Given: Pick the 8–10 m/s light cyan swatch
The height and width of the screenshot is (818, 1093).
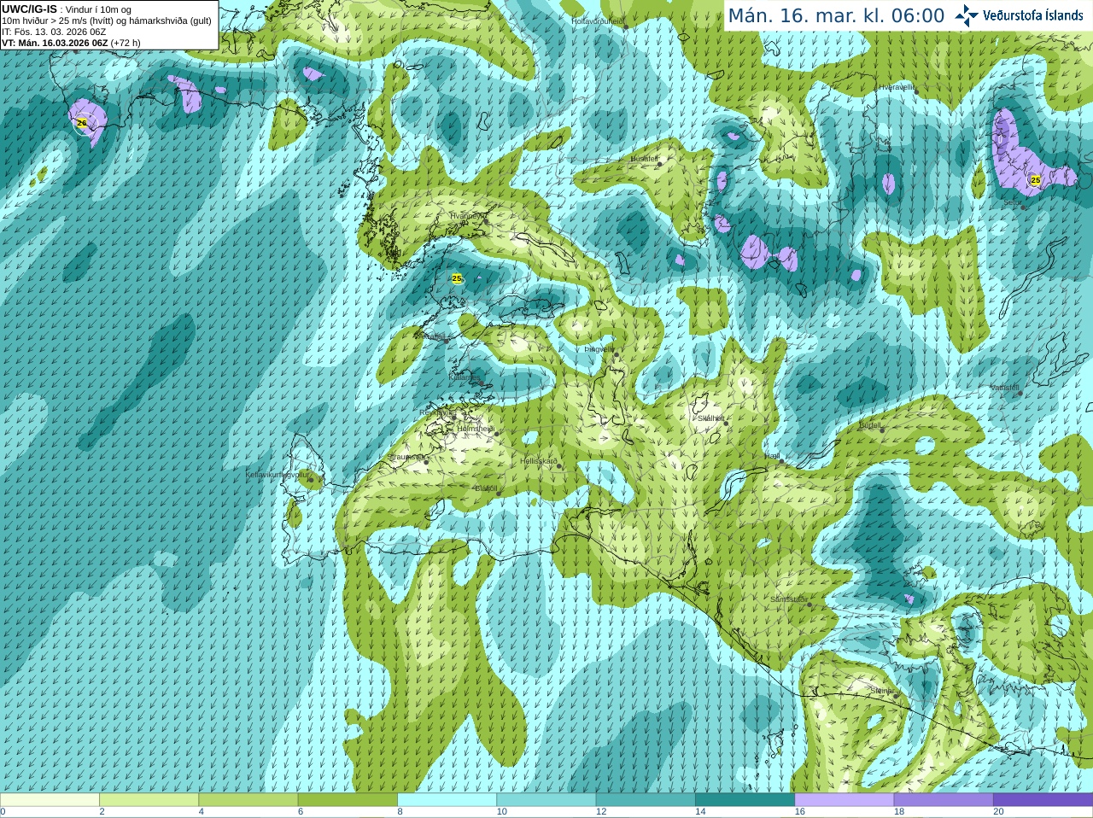Looking at the screenshot, I should 447,800.
